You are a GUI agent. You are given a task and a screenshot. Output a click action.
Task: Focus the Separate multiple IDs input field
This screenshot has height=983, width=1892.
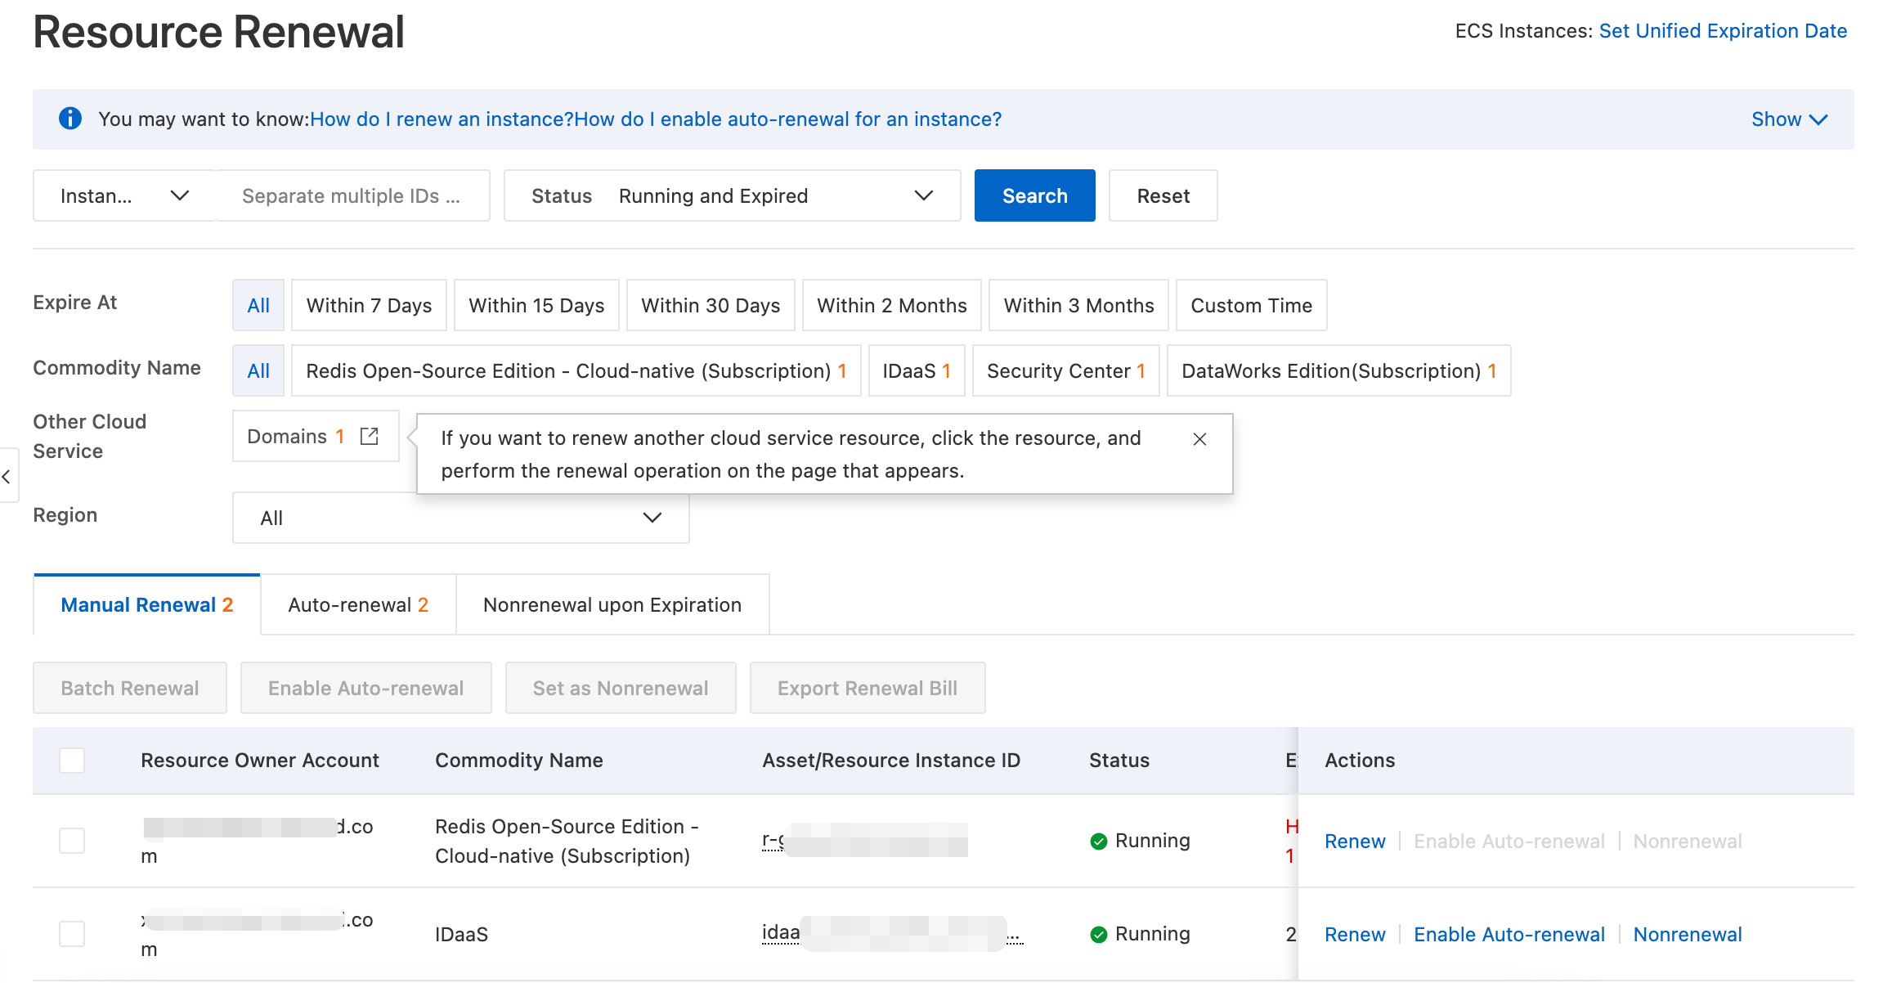click(352, 195)
